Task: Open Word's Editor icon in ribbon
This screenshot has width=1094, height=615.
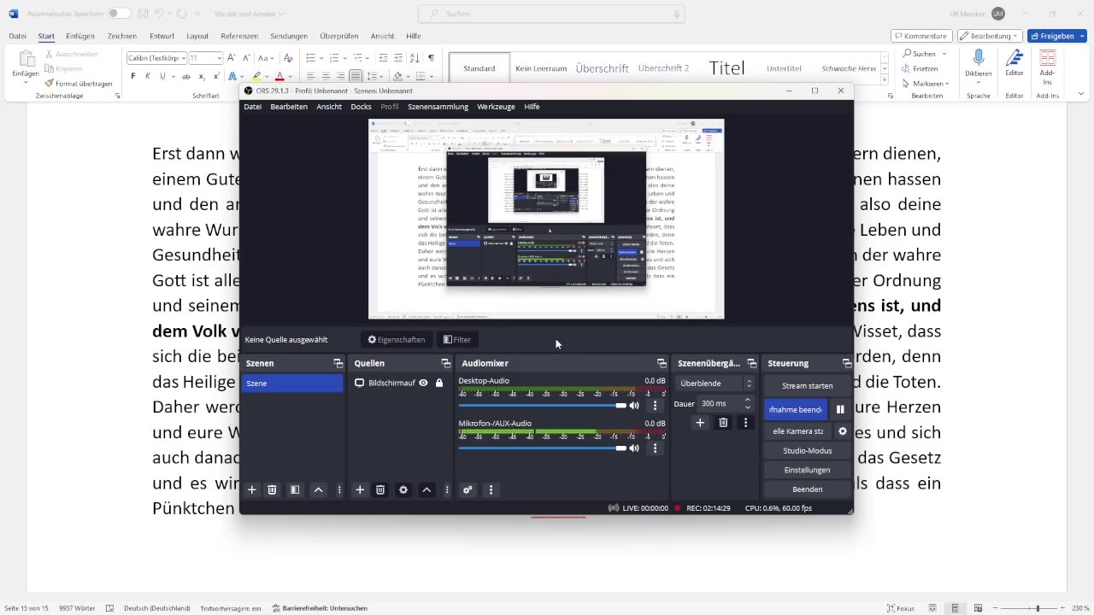Action: [x=1015, y=60]
